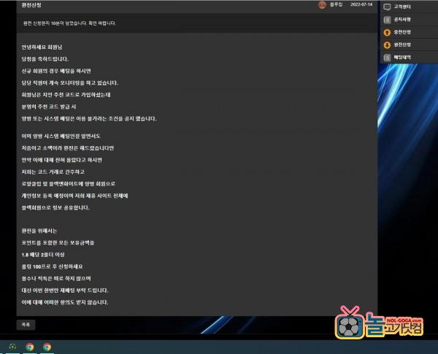438x354 pixels.
Task: Click the orange up-arrow 충전신청 icon
Action: pyautogui.click(x=387, y=32)
